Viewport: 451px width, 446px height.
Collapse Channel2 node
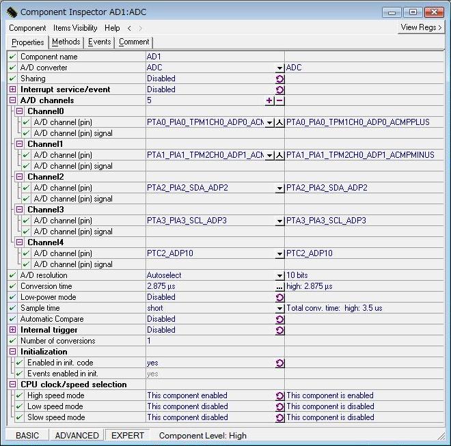point(20,177)
